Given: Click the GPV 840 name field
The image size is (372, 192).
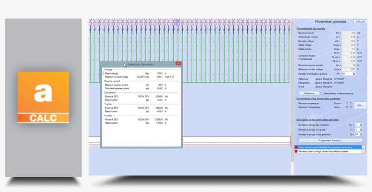Looking at the screenshot, I should point(360,22).
